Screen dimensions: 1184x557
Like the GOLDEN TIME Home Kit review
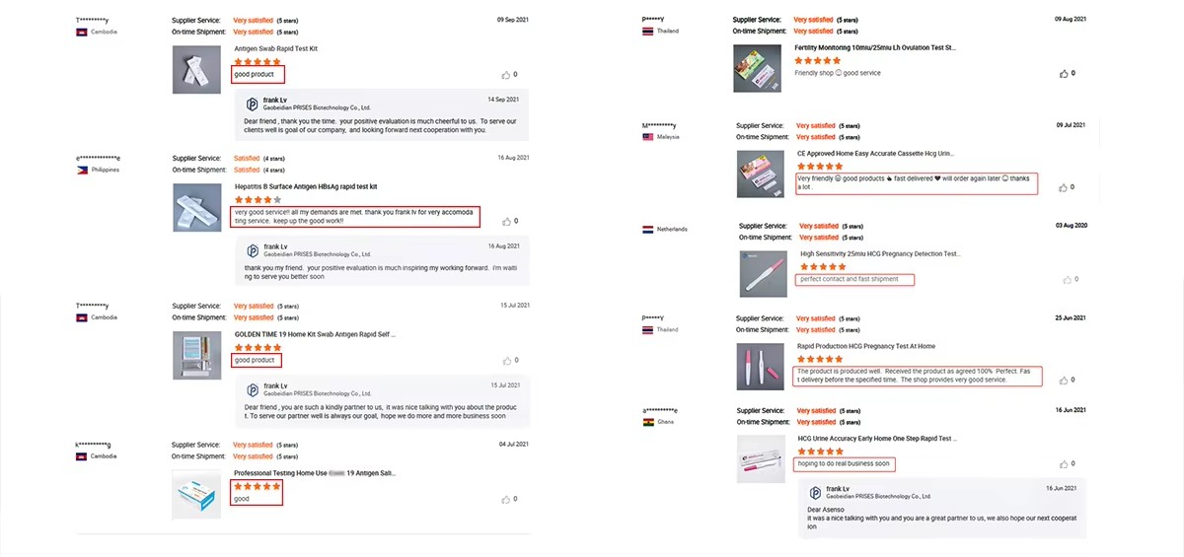(506, 361)
